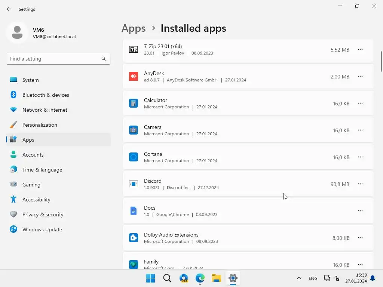Click the Find a setting search box
Screen dimensions: 383x287
(58, 59)
